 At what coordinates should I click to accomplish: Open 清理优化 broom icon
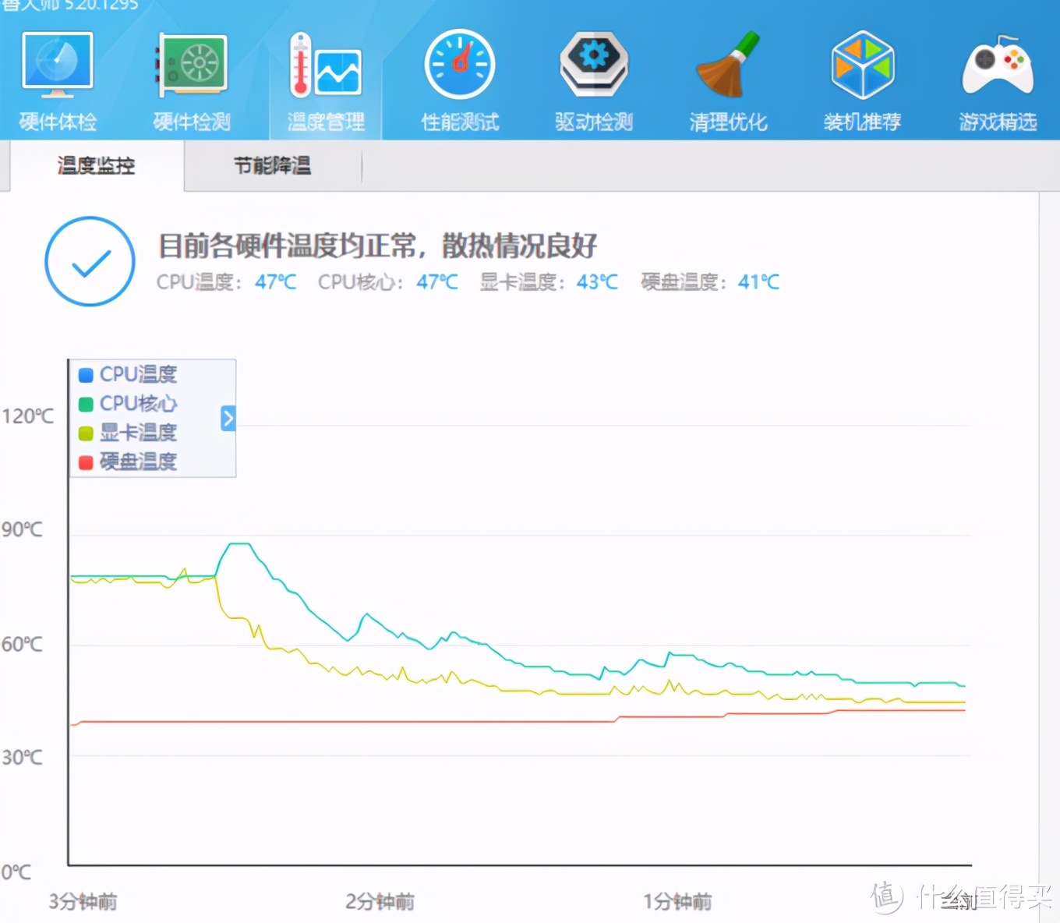pyautogui.click(x=728, y=65)
